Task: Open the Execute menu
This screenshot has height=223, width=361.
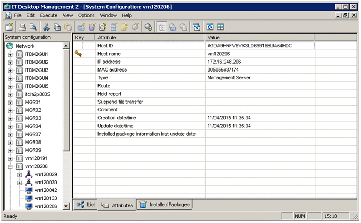Action: (48, 15)
